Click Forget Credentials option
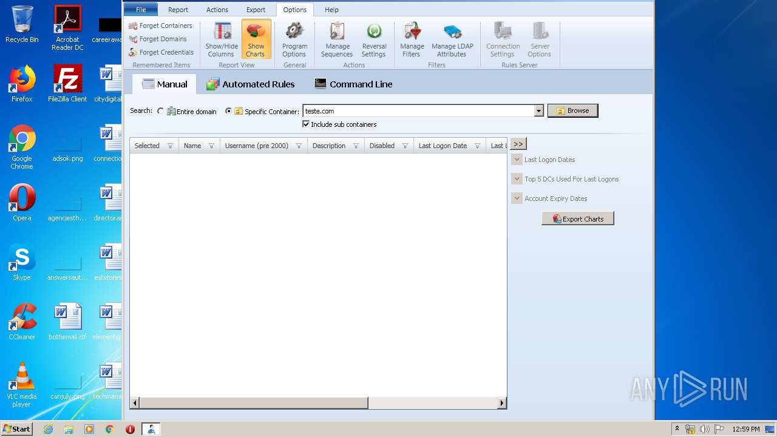Viewport: 777px width, 437px height. point(161,52)
